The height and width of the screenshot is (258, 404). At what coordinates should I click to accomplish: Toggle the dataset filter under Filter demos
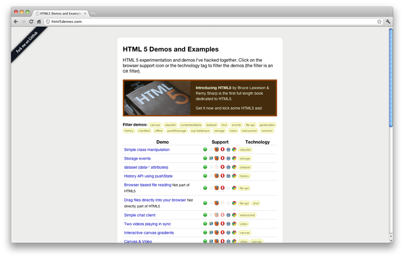click(x=211, y=125)
